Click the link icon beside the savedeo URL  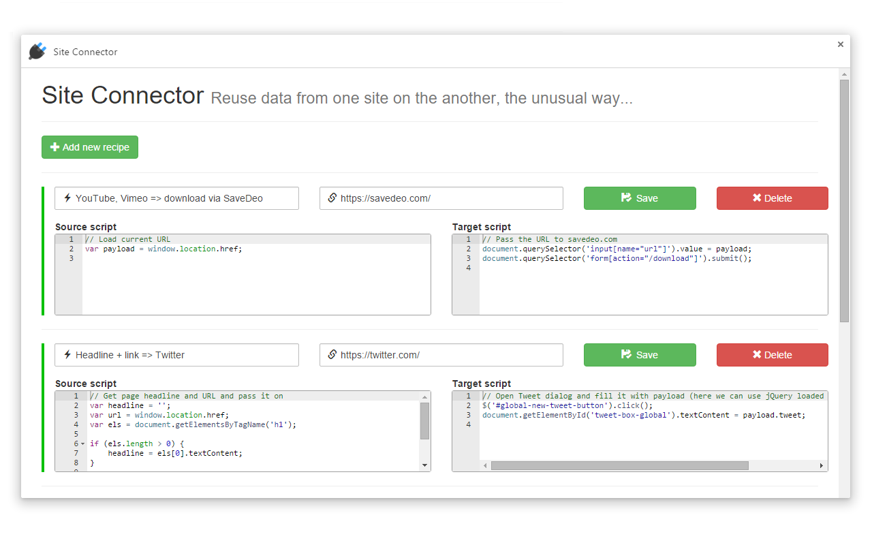point(332,198)
